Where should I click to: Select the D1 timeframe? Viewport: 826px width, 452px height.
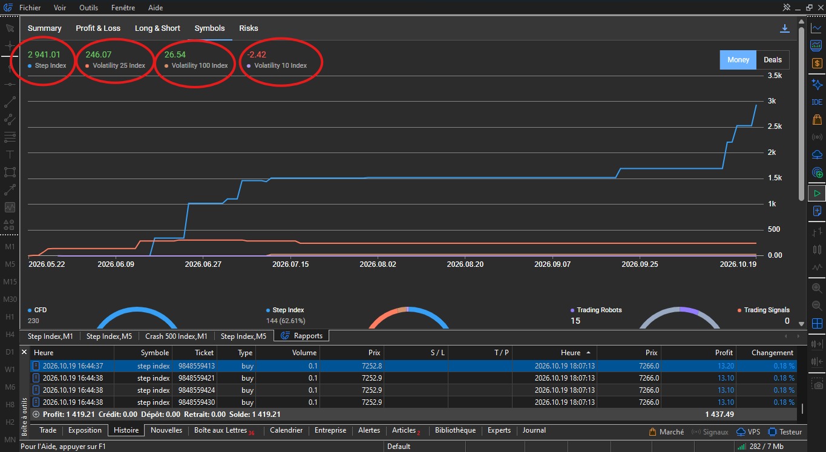click(x=10, y=352)
